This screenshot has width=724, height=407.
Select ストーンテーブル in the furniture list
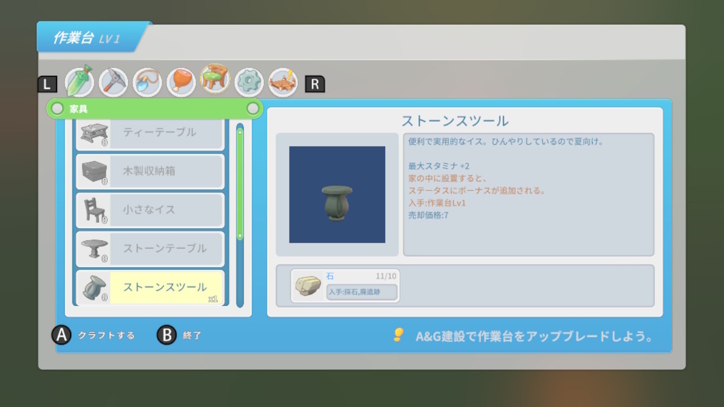coord(150,248)
